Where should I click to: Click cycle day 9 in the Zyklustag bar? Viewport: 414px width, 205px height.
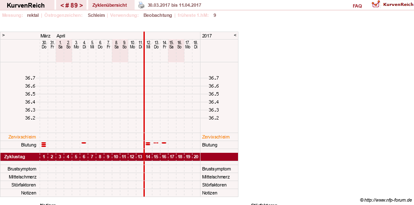pos(108,157)
